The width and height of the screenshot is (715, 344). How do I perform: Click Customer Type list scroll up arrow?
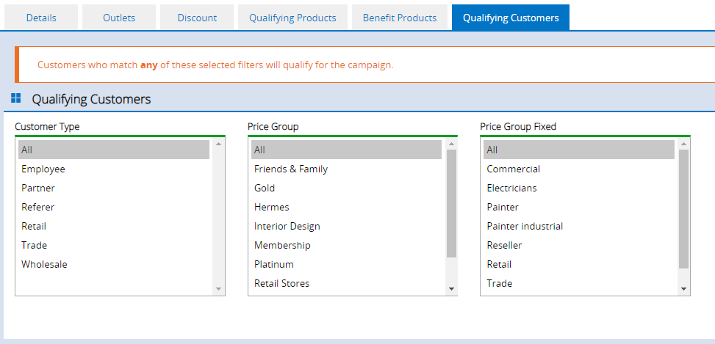[x=218, y=144]
